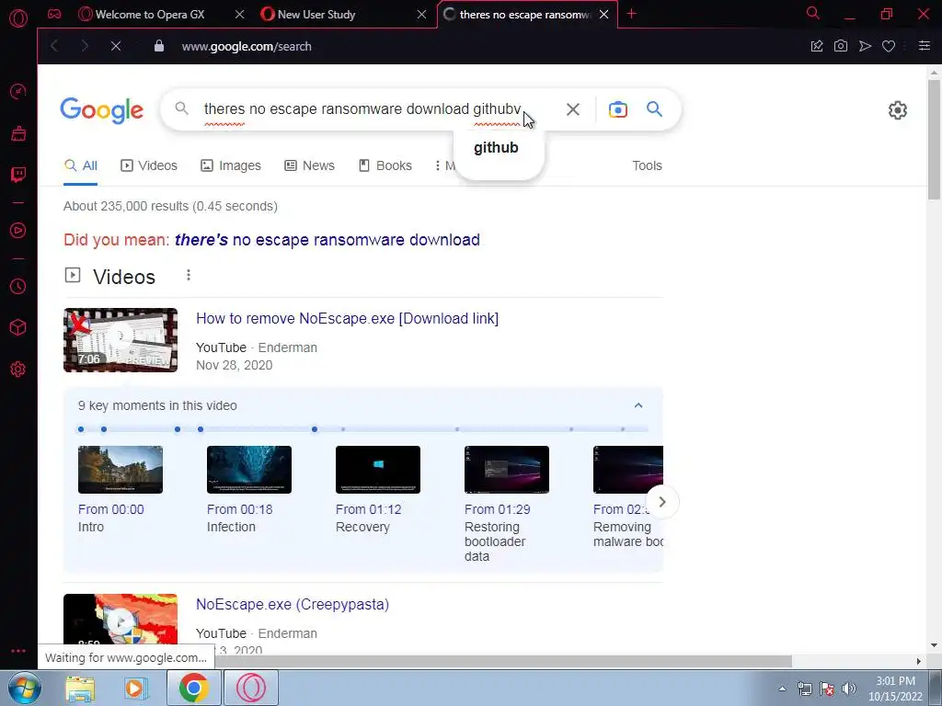The image size is (942, 706).
Task: Show next key moments with arrow
Action: pos(662,502)
